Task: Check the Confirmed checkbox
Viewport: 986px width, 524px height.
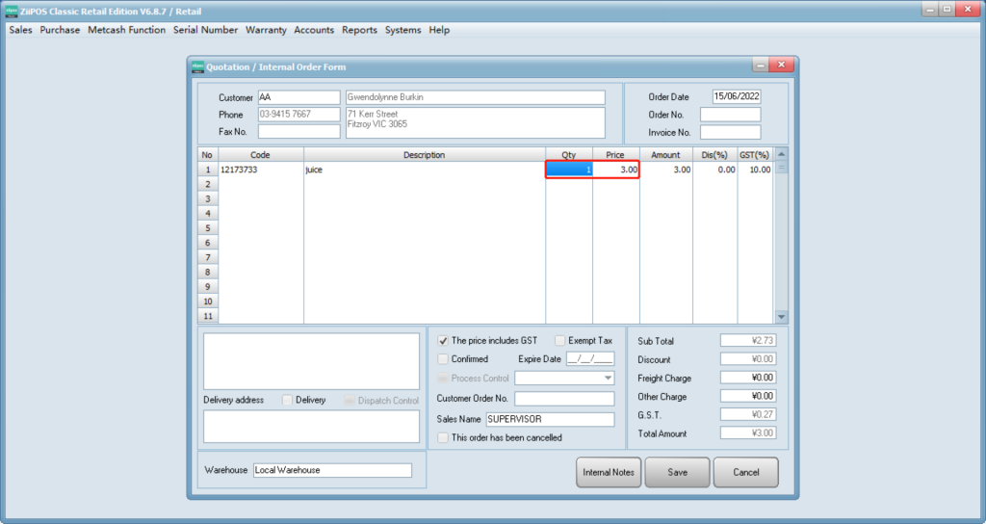Action: 443,359
